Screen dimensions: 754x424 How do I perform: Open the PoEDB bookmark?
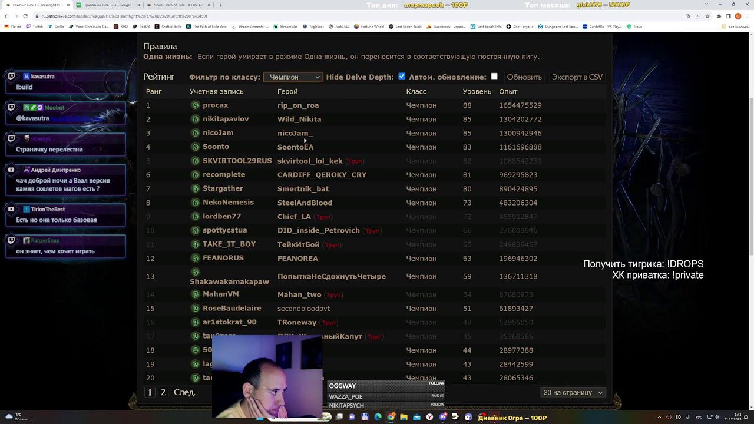pyautogui.click(x=141, y=26)
